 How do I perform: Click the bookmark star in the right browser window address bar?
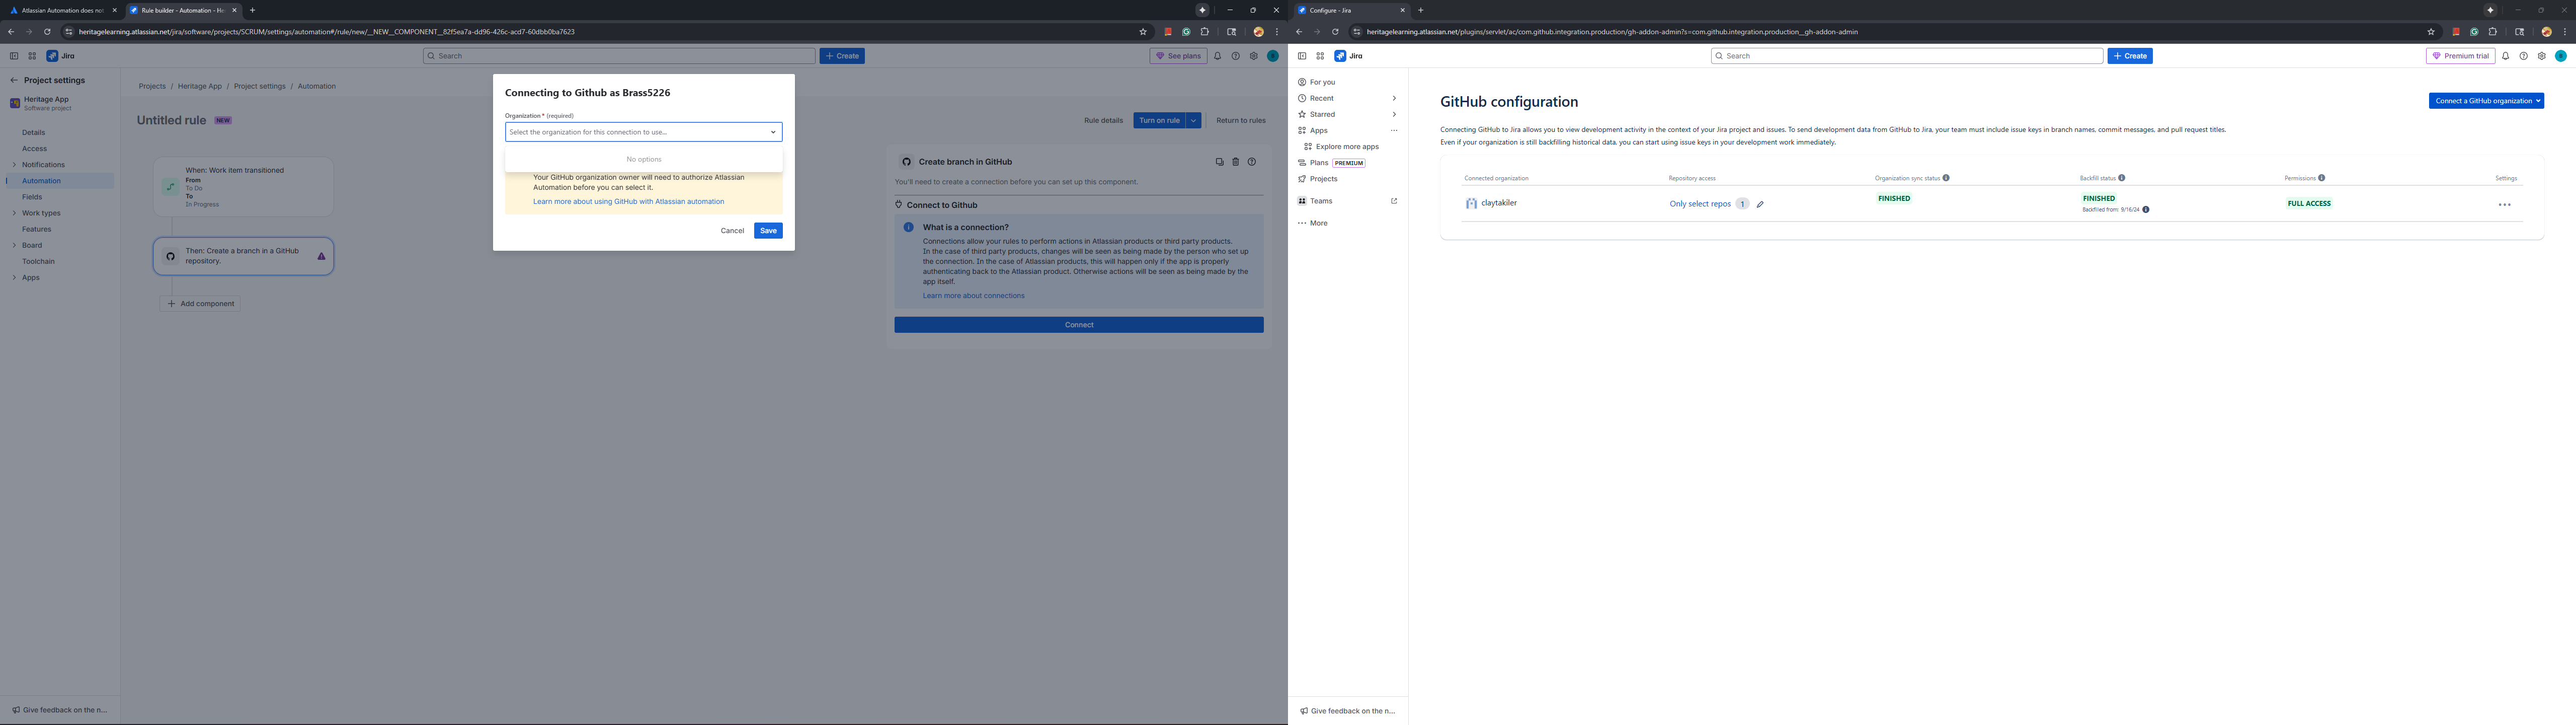[x=2431, y=32]
